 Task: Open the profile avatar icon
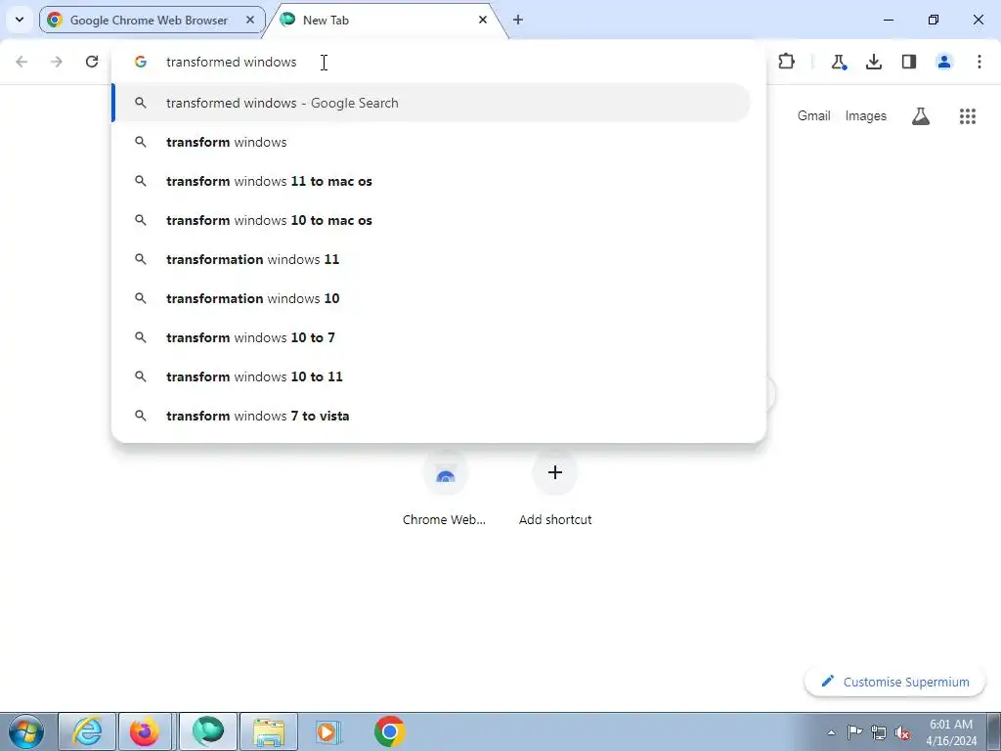point(944,62)
